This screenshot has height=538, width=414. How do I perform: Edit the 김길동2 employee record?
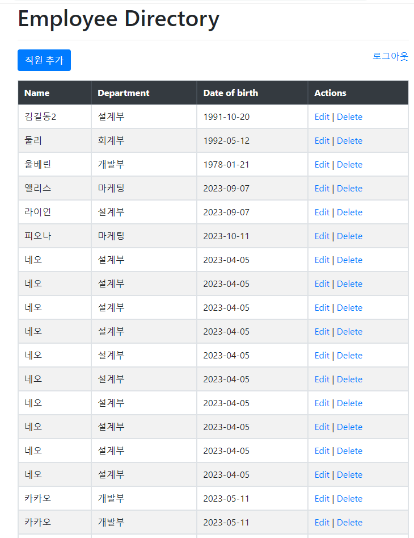pos(322,117)
